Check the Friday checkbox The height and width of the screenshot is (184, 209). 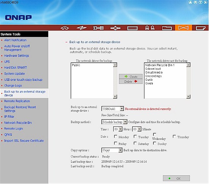coord(116,143)
